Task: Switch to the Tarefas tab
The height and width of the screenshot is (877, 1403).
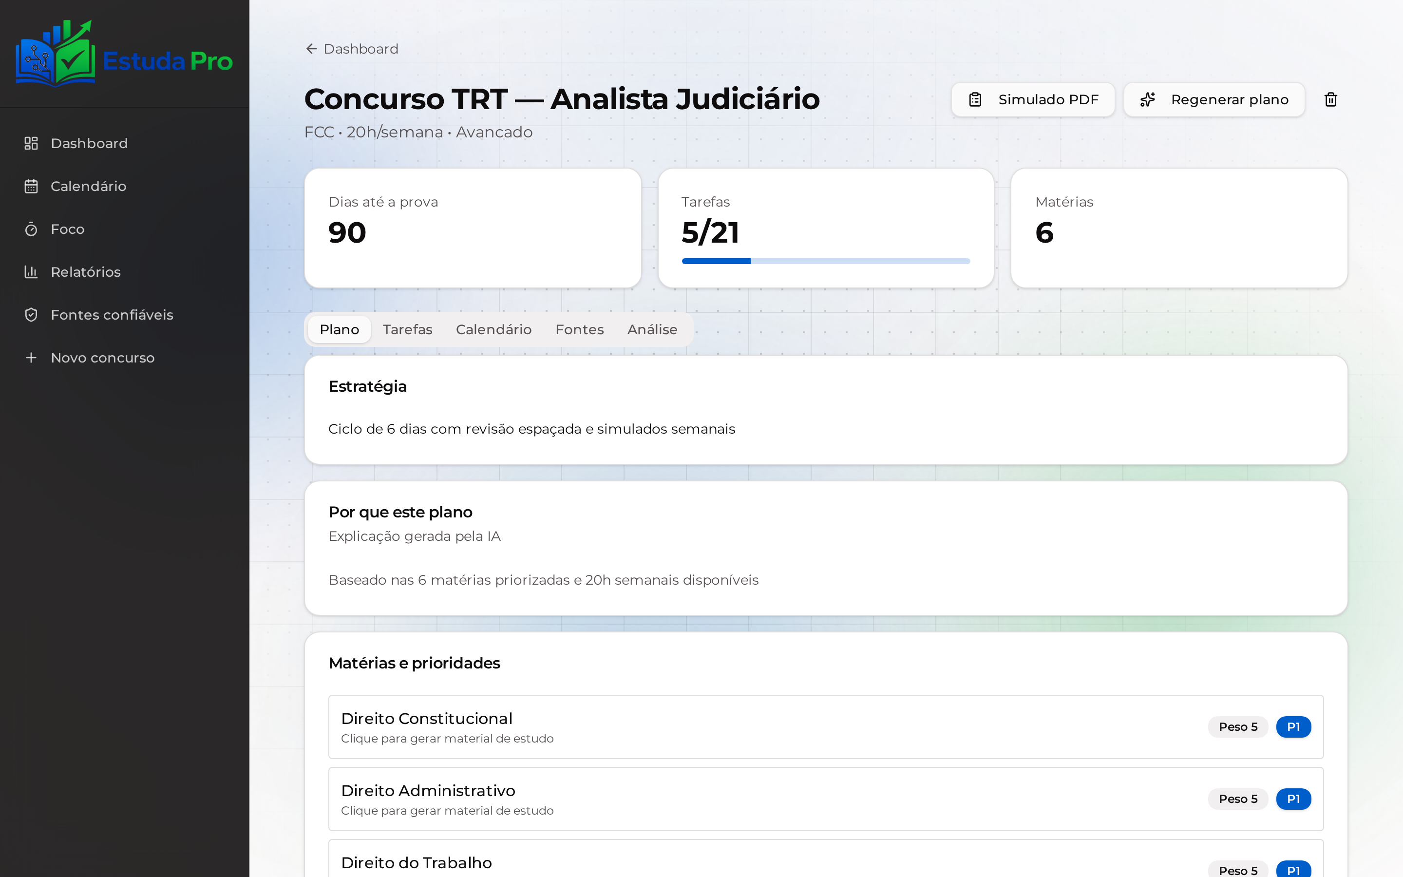Action: (408, 329)
